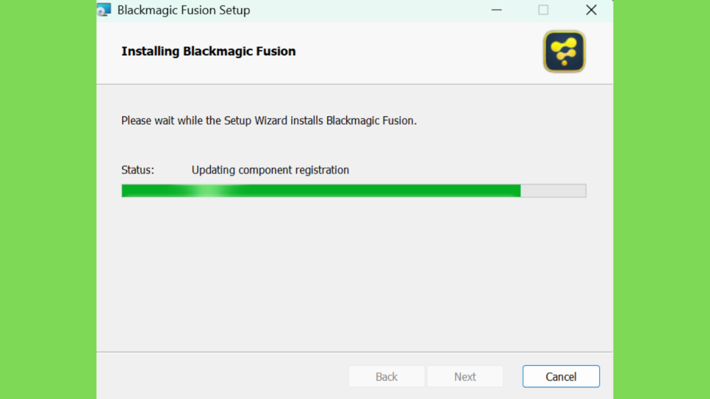Screen dimensions: 710x399
Task: Click the greyed-out Back button
Action: [386, 376]
